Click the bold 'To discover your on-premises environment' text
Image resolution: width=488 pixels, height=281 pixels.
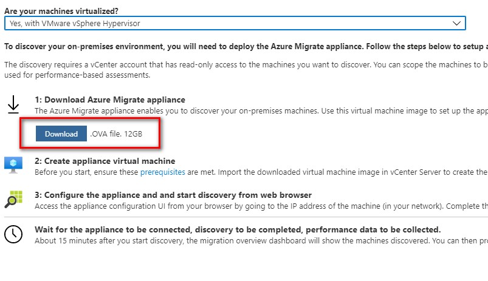(x=246, y=47)
